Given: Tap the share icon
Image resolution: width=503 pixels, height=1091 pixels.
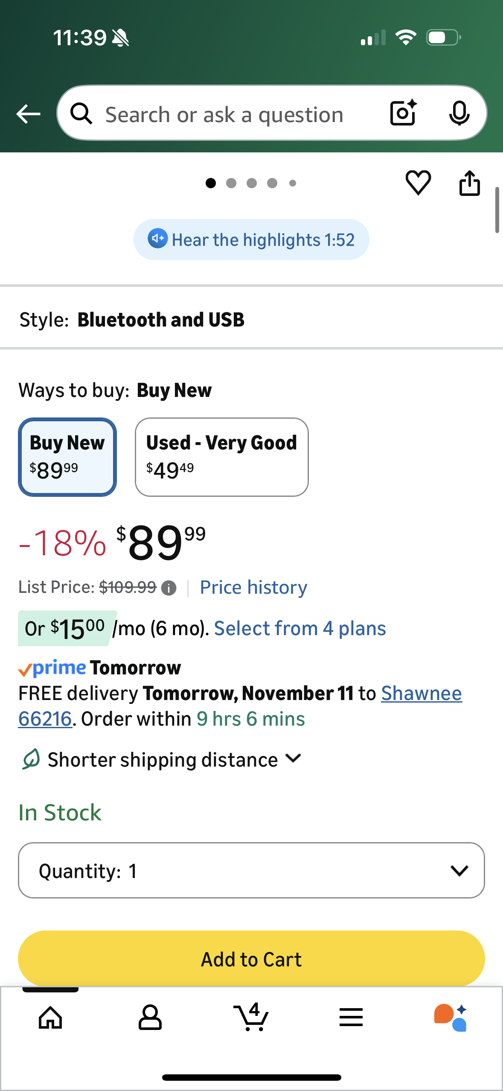Looking at the screenshot, I should (469, 183).
